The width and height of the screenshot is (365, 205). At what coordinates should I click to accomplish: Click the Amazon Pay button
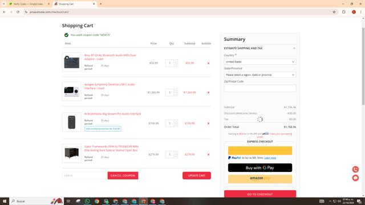point(260,179)
